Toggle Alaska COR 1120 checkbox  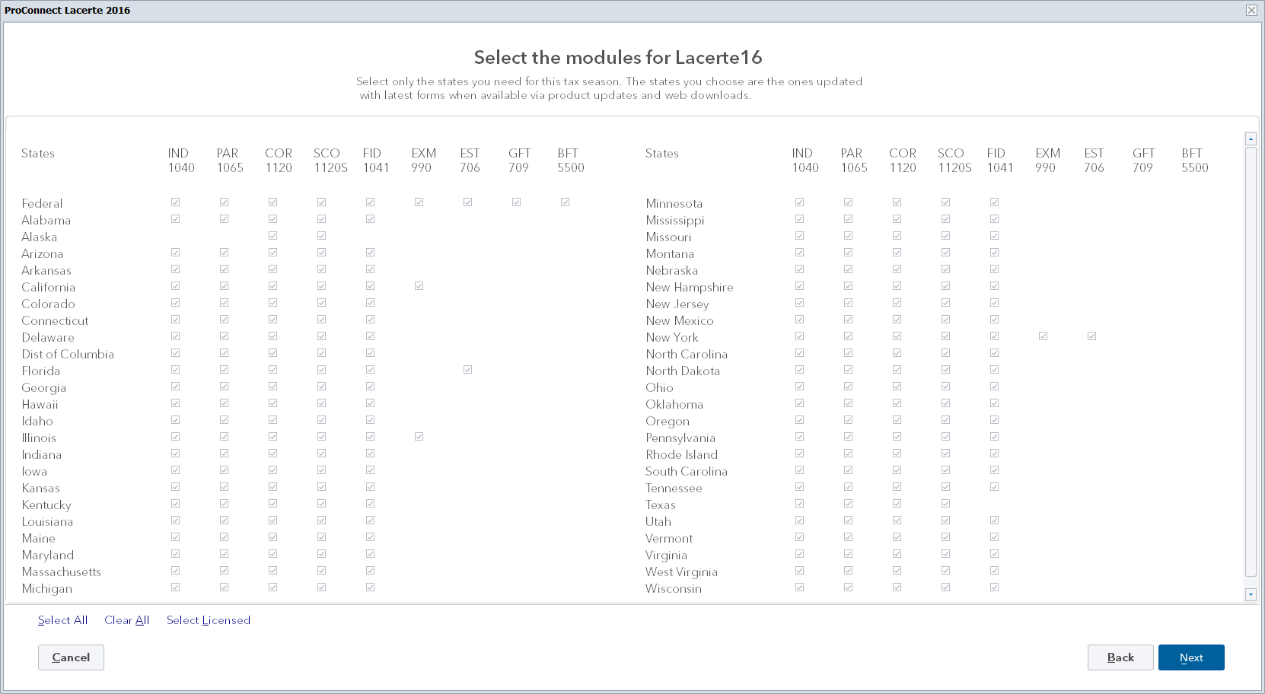273,236
